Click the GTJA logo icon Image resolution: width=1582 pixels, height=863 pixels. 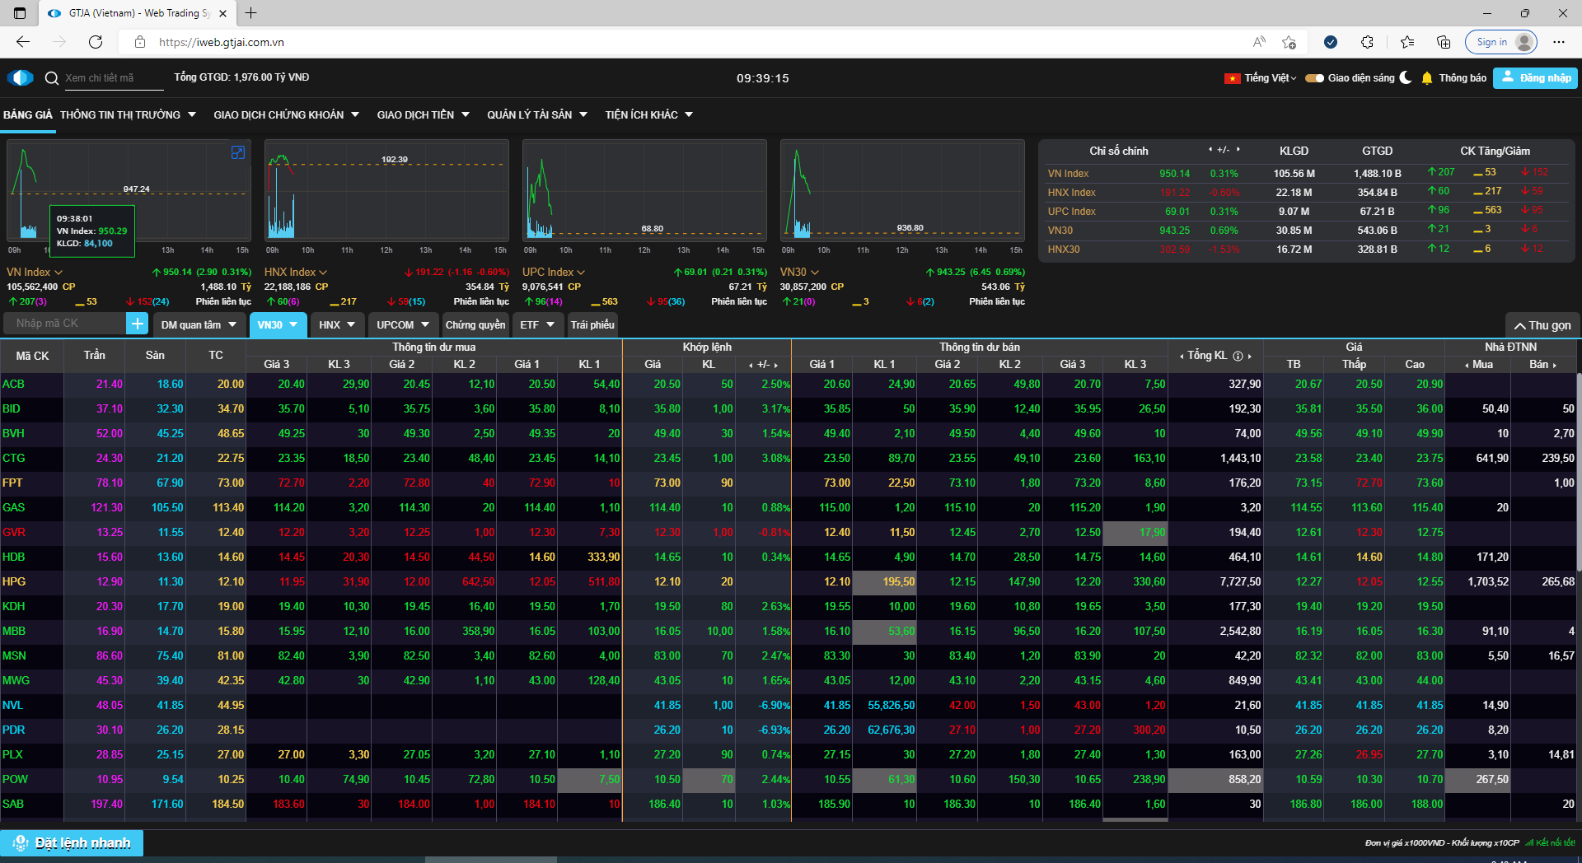tap(20, 78)
